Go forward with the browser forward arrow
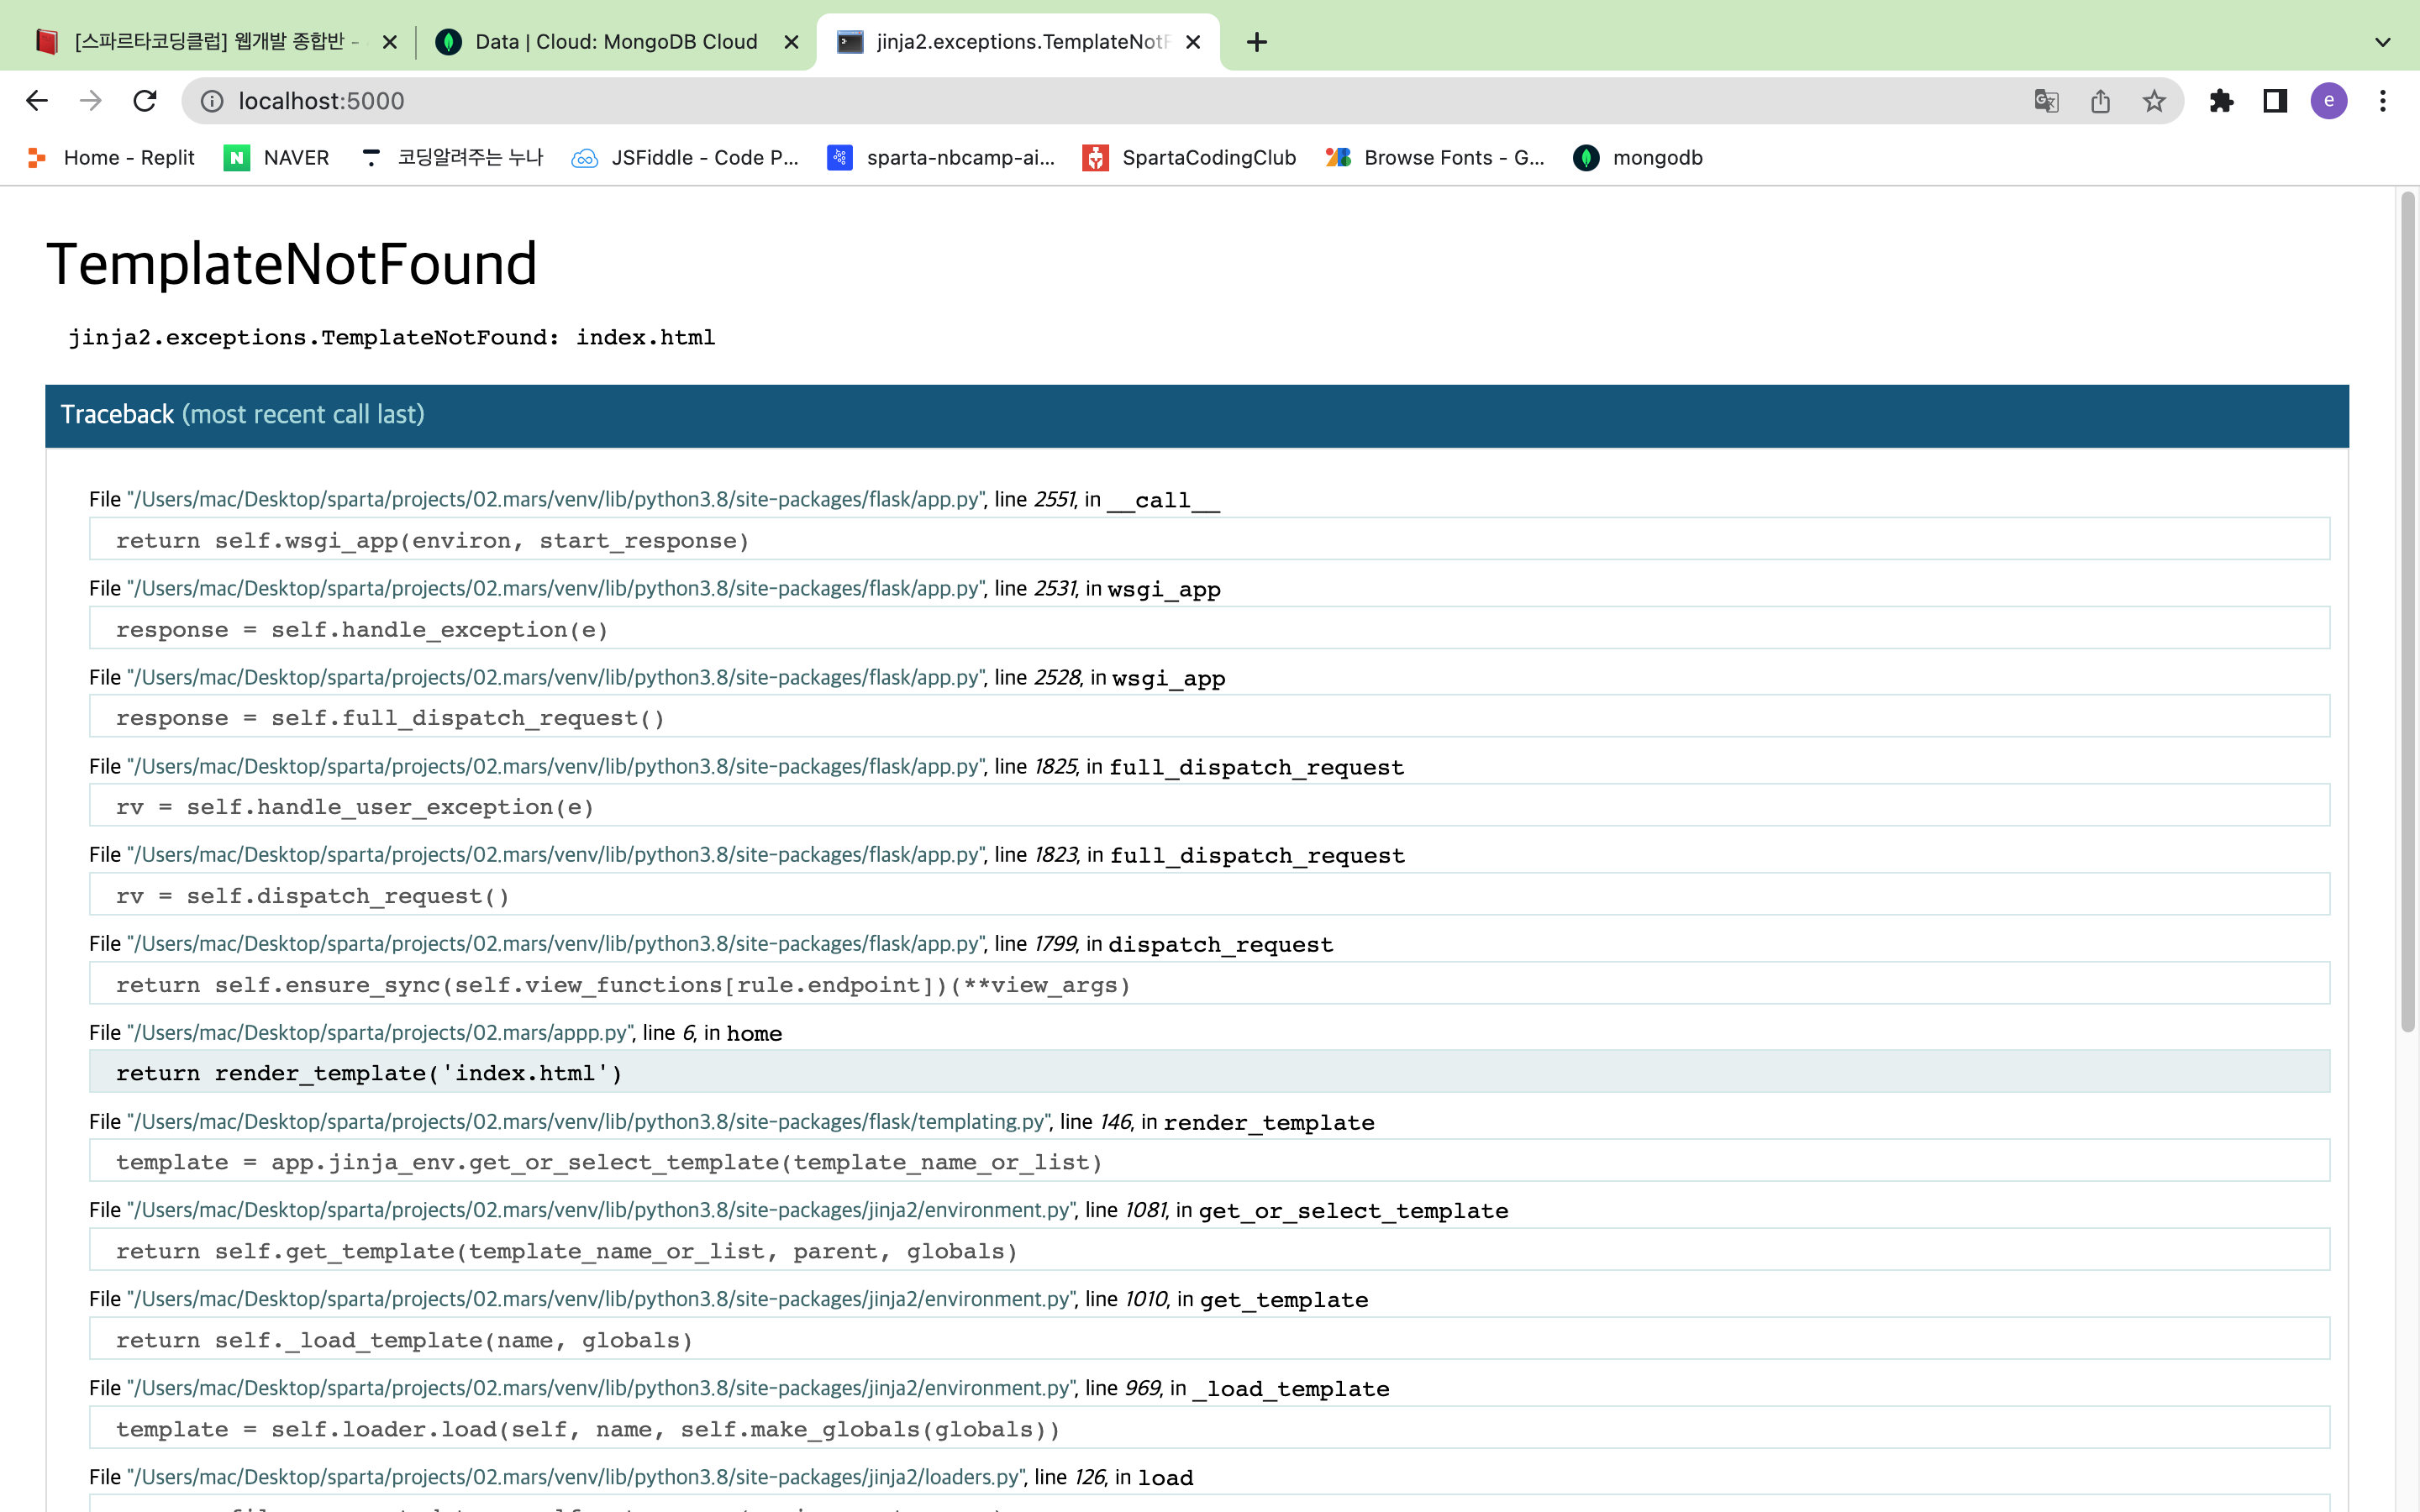The image size is (2420, 1512). 91,101
